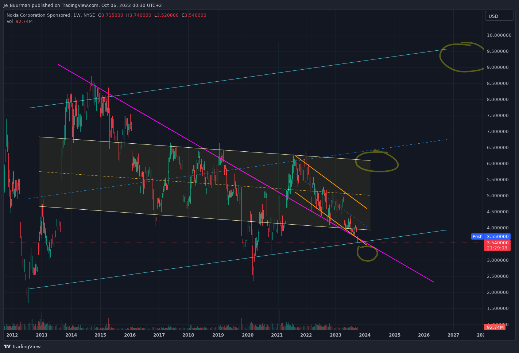This screenshot has height=353, width=519.
Task: Click the 2024 year label on time axis
Action: click(365, 335)
